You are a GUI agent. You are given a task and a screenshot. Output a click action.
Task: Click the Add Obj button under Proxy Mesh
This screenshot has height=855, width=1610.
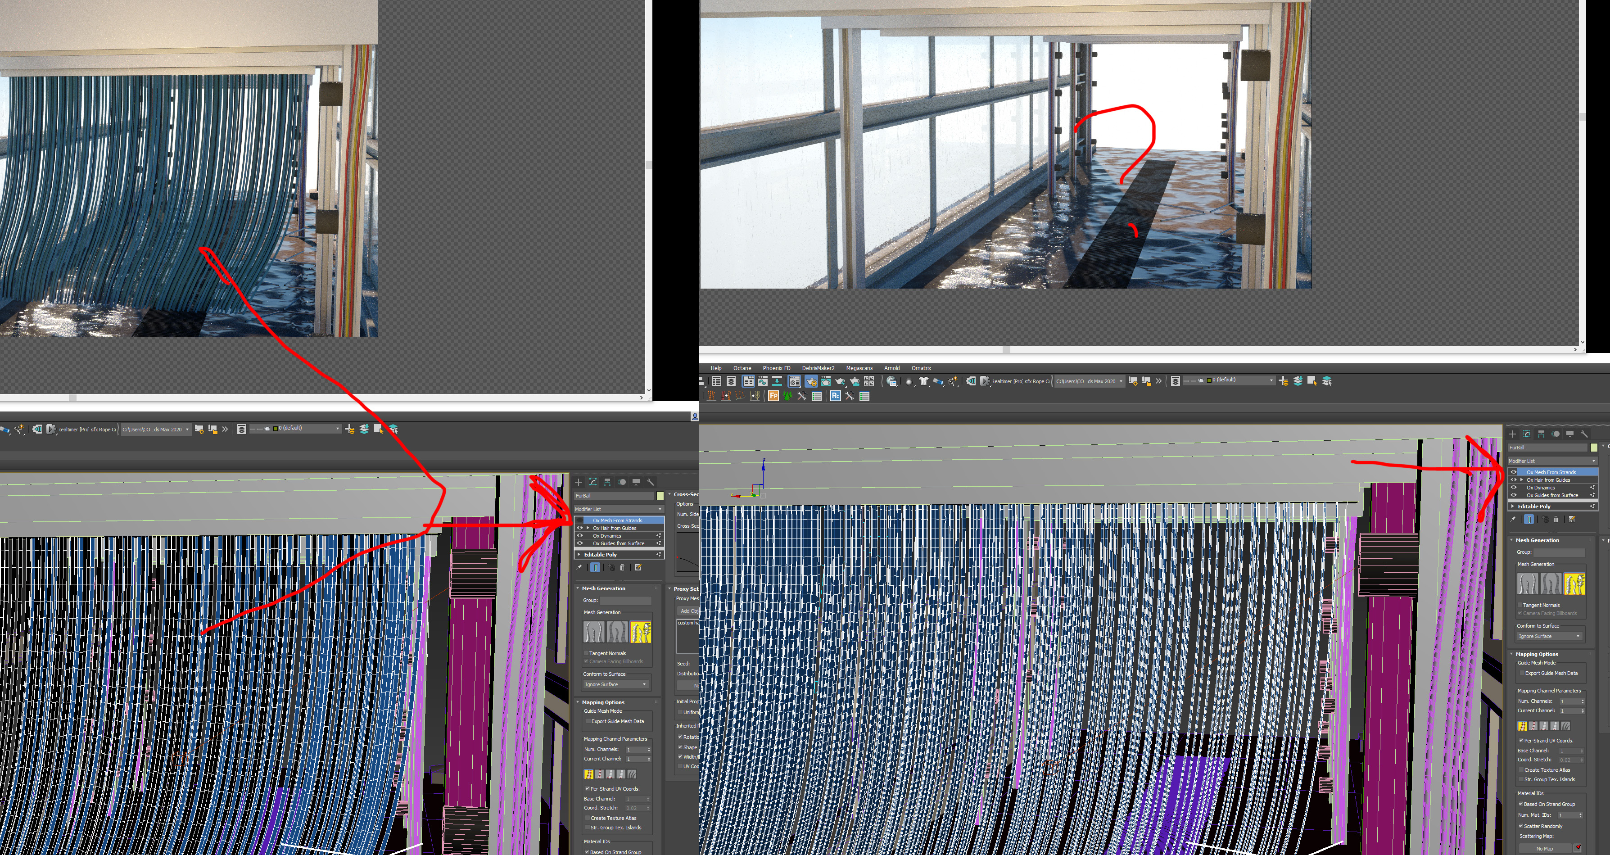[x=687, y=611]
